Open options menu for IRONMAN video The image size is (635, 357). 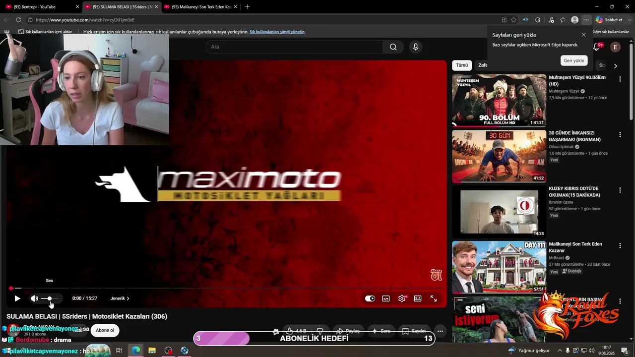[x=620, y=134]
